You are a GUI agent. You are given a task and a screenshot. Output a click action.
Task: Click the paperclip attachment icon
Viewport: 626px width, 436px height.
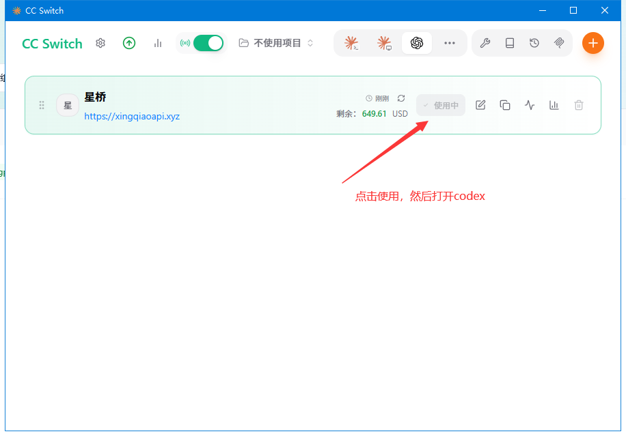pos(559,43)
